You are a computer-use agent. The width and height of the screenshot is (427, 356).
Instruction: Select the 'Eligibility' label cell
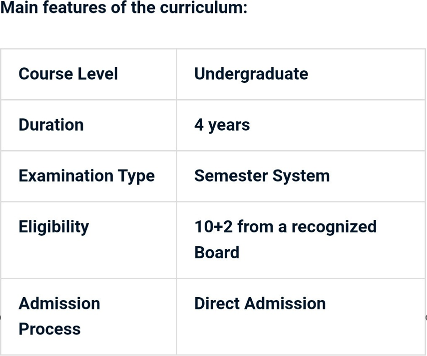(x=53, y=227)
